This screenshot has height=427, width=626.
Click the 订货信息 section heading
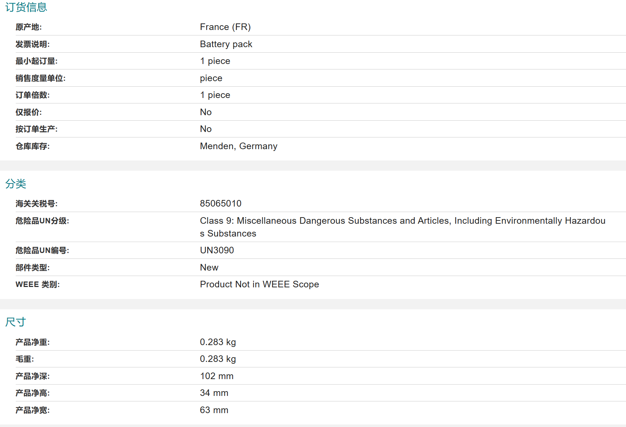tap(26, 7)
